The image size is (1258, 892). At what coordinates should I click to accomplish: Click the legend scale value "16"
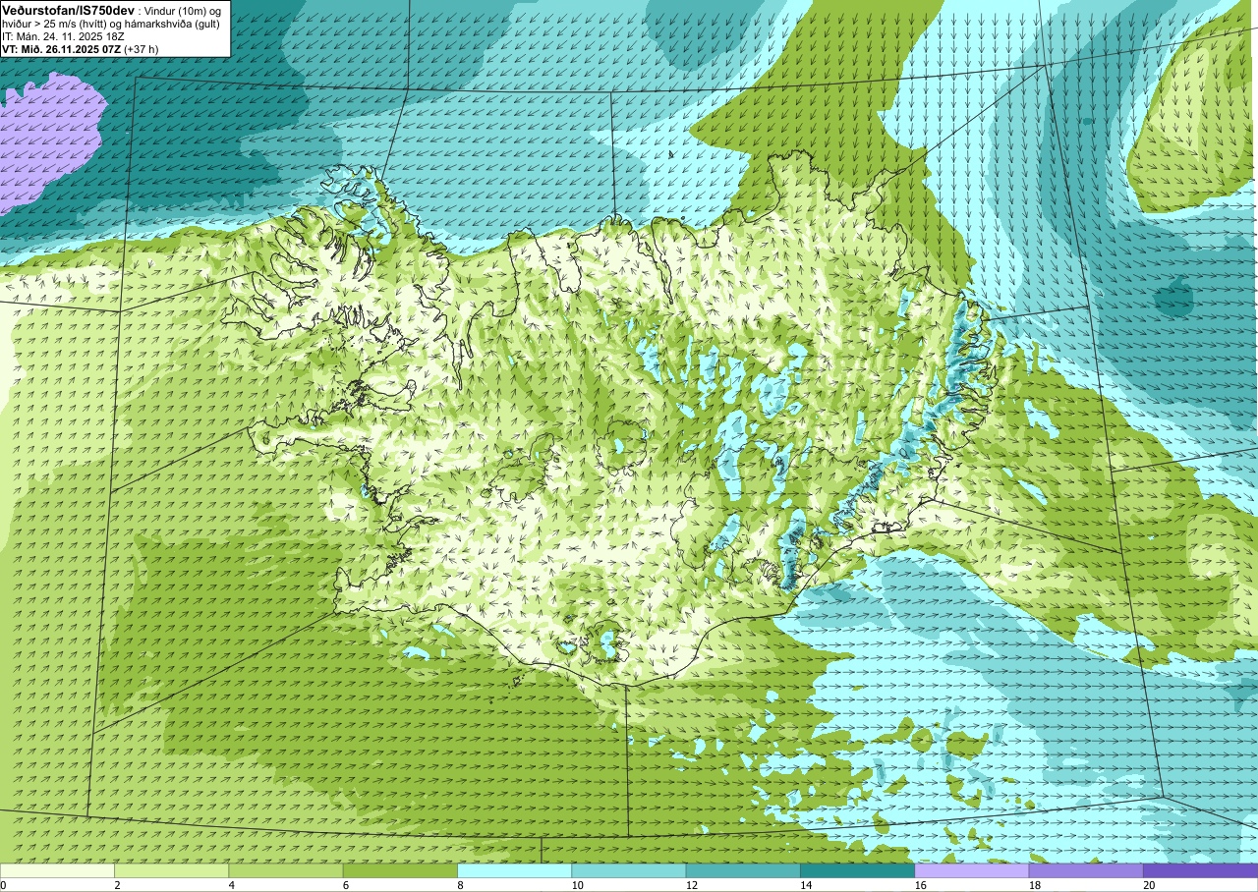tap(920, 885)
